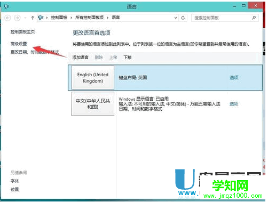The height and width of the screenshot is (202, 268).
Task: Click the Back navigation arrow
Action: point(7,18)
